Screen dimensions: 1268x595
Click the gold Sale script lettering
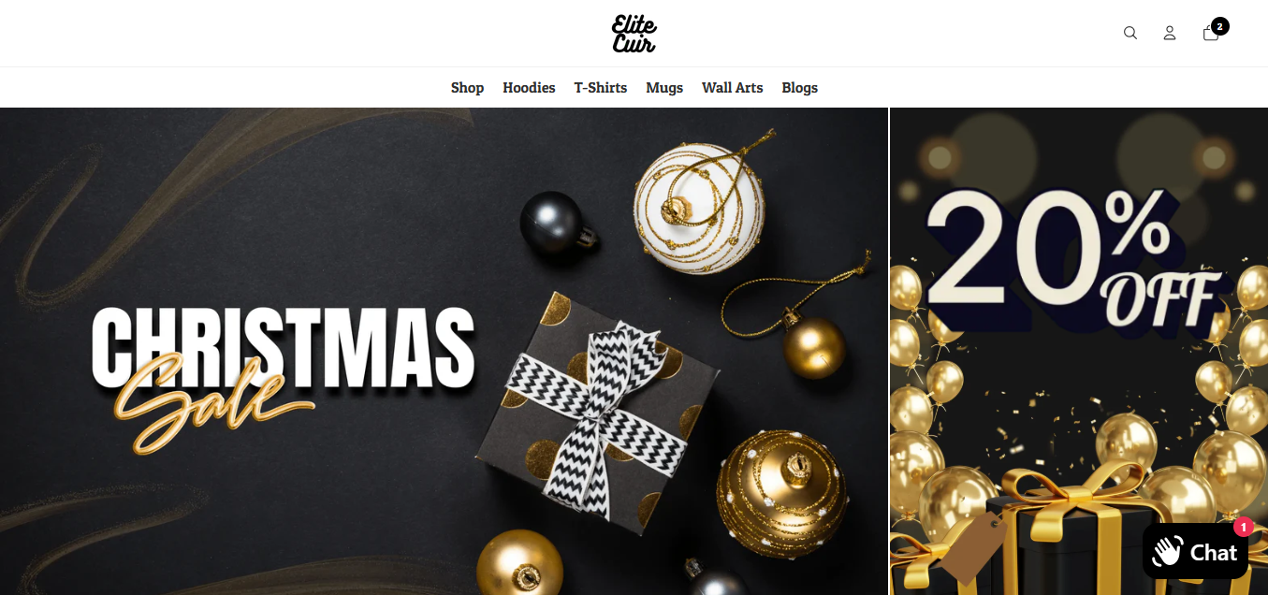click(213, 401)
